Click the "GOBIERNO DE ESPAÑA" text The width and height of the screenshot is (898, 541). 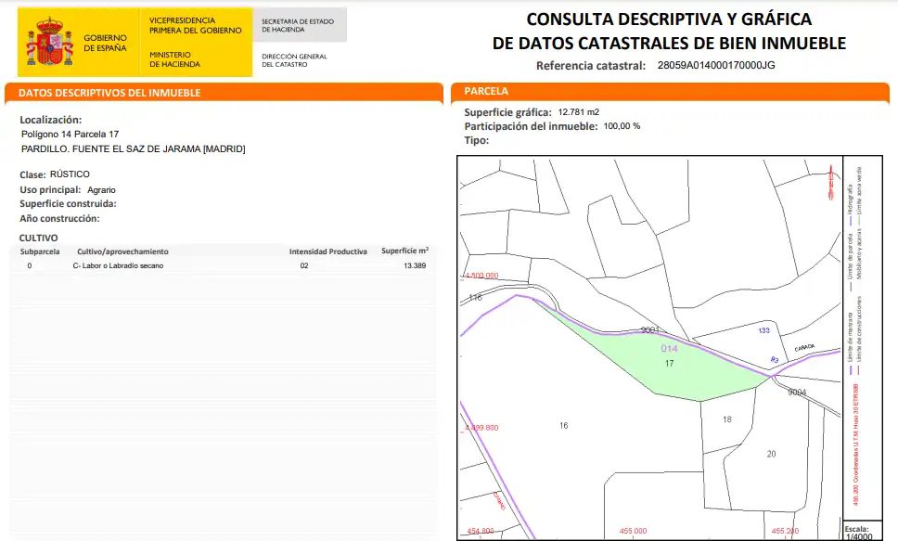tap(105, 43)
